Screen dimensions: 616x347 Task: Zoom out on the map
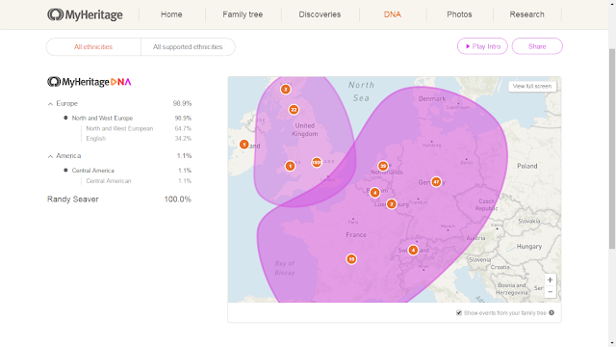[550, 291]
